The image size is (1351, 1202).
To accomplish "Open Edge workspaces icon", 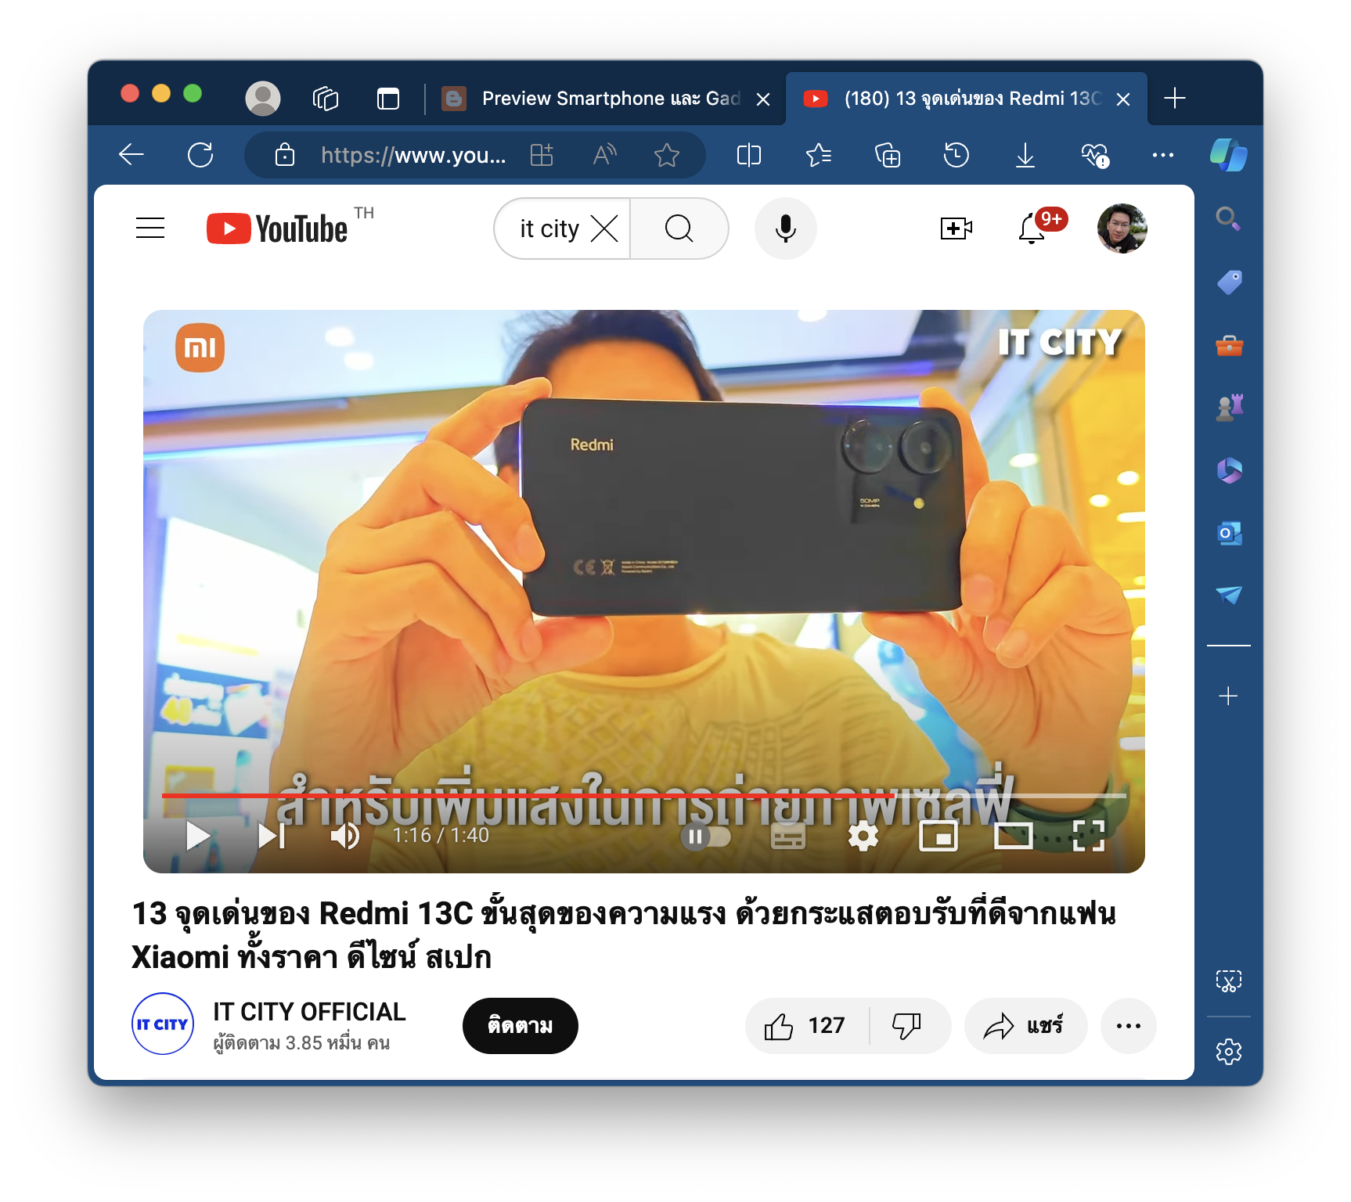I will point(326,99).
